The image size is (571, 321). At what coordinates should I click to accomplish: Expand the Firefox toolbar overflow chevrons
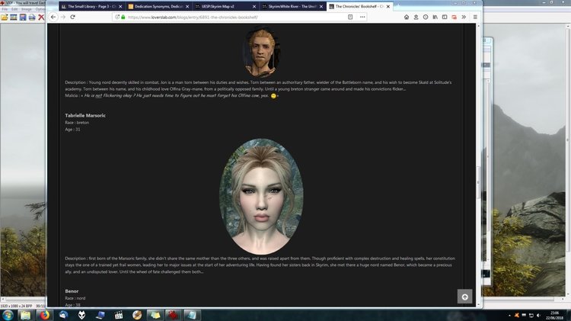tap(464, 17)
